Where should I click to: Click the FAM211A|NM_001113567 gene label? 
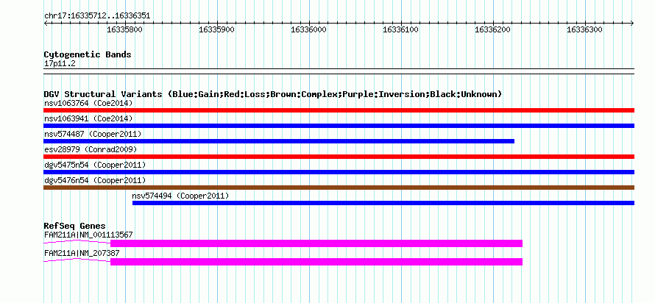[88, 235]
